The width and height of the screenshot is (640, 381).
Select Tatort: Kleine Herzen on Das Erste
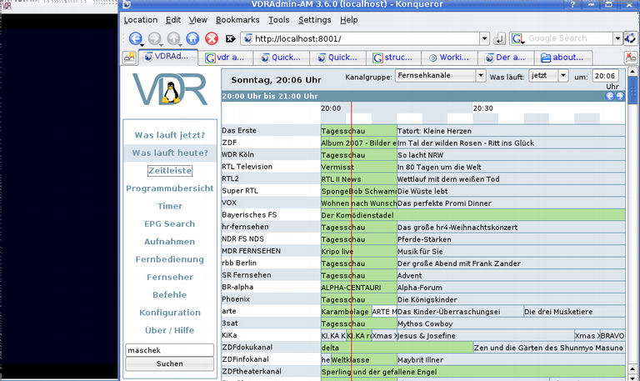click(x=434, y=131)
